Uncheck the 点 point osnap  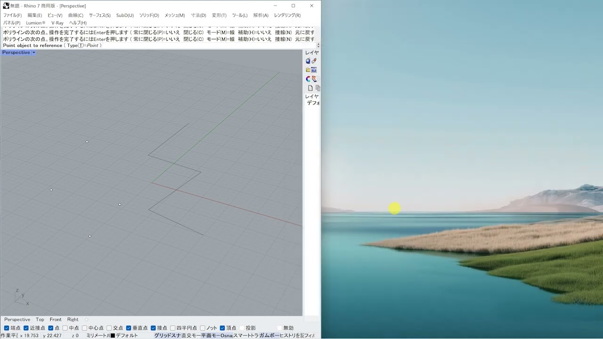pos(51,328)
